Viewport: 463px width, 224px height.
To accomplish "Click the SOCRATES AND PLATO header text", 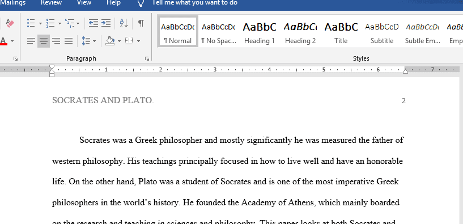I will click(x=103, y=101).
